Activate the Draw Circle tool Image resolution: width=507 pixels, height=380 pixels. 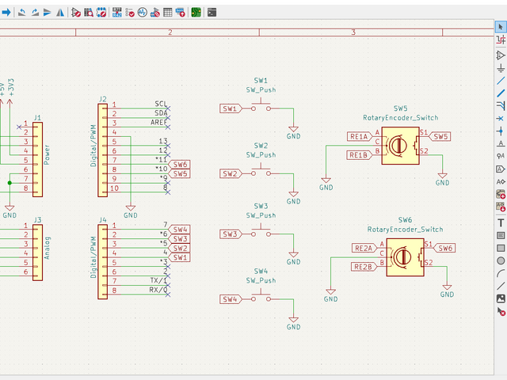point(501,260)
